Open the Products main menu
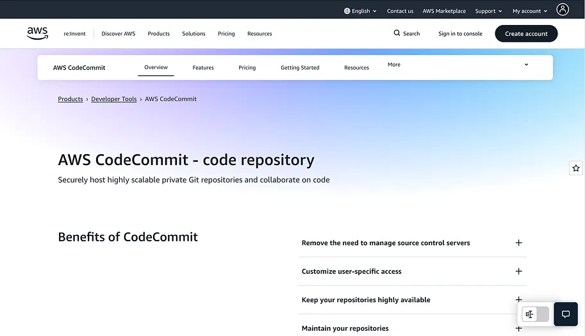 click(x=158, y=33)
